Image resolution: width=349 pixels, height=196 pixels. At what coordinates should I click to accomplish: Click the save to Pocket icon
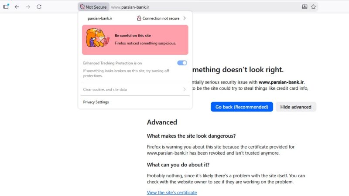pyautogui.click(x=305, y=7)
